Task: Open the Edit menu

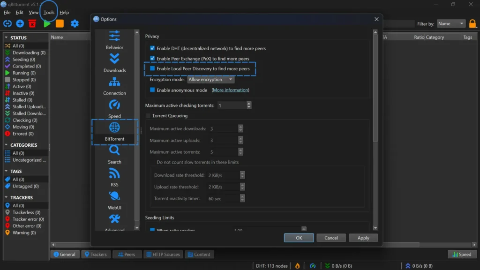Action: pos(20,13)
